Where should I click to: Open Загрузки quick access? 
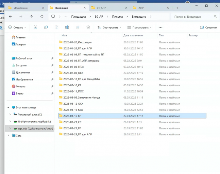click(19, 65)
